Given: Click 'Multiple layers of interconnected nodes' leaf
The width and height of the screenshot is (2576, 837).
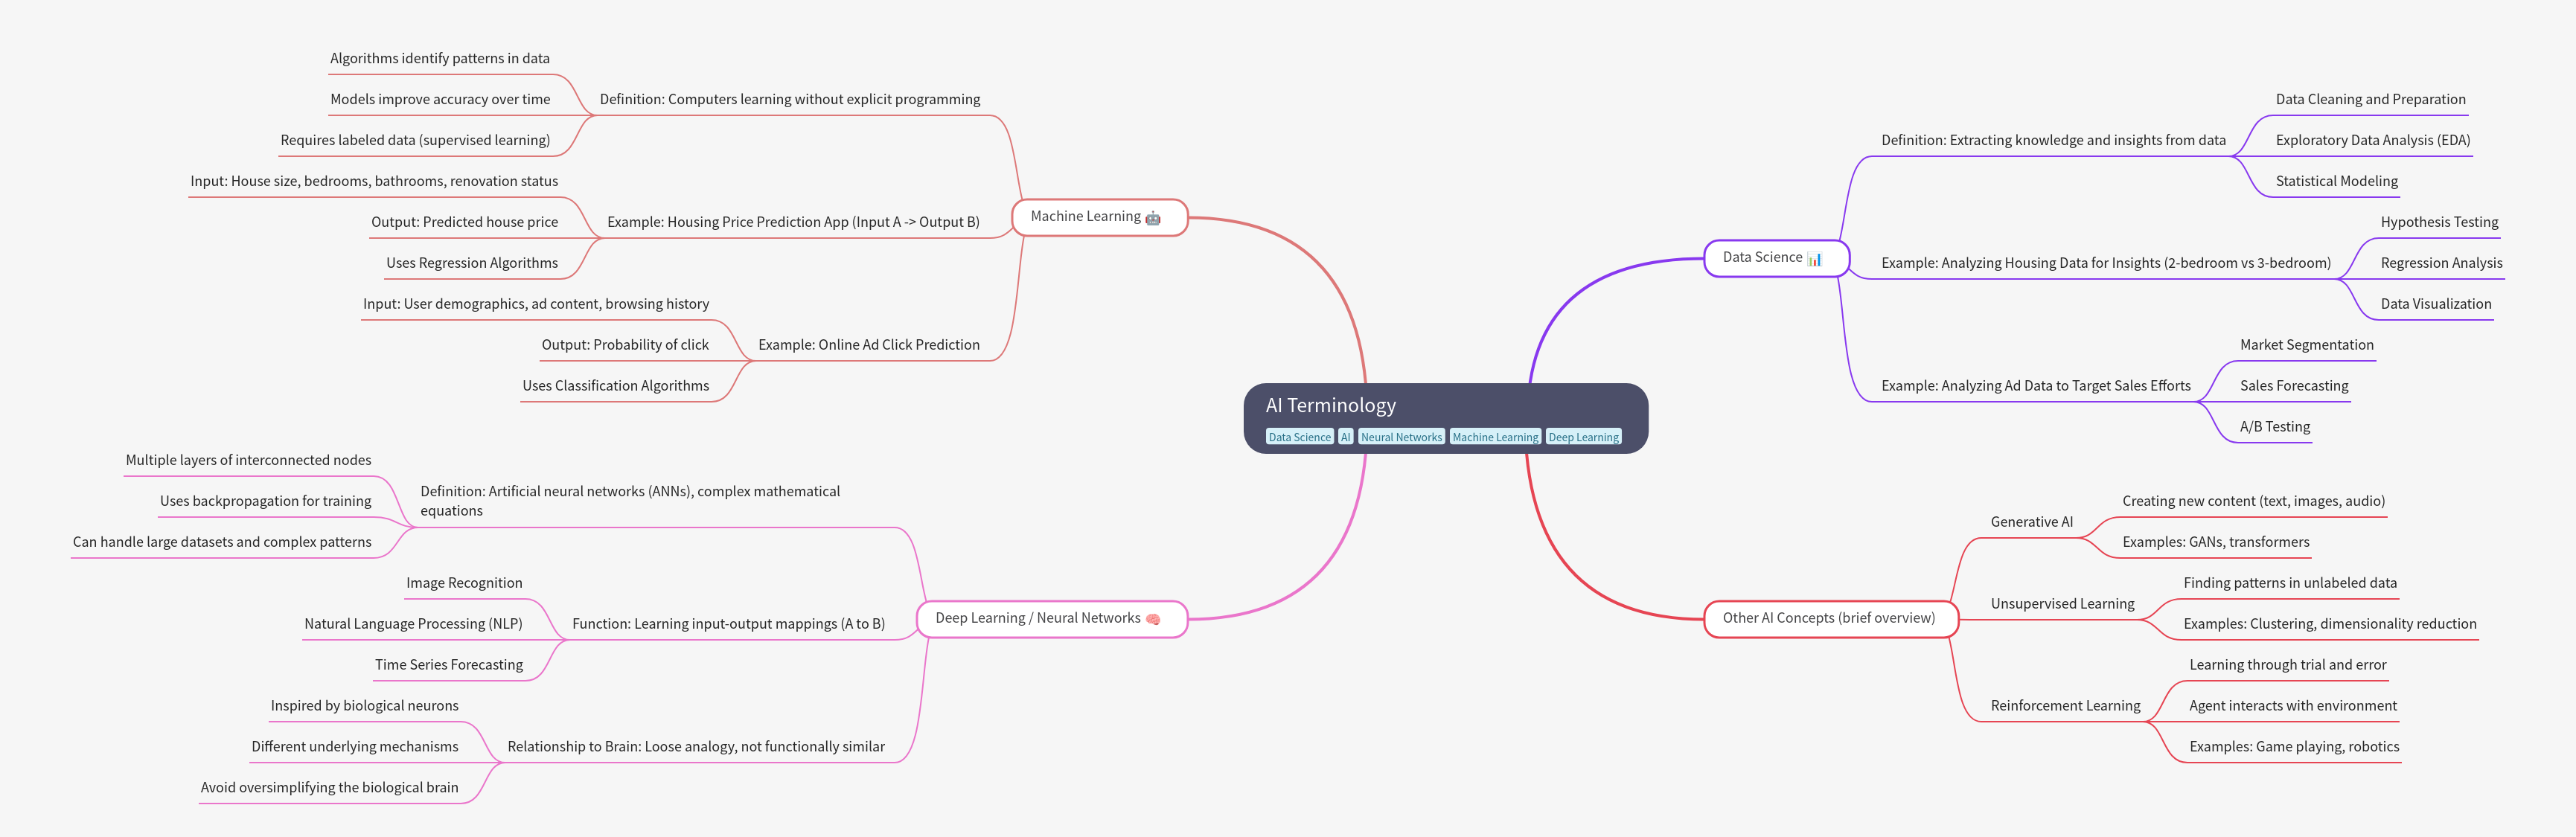Looking at the screenshot, I should point(248,460).
